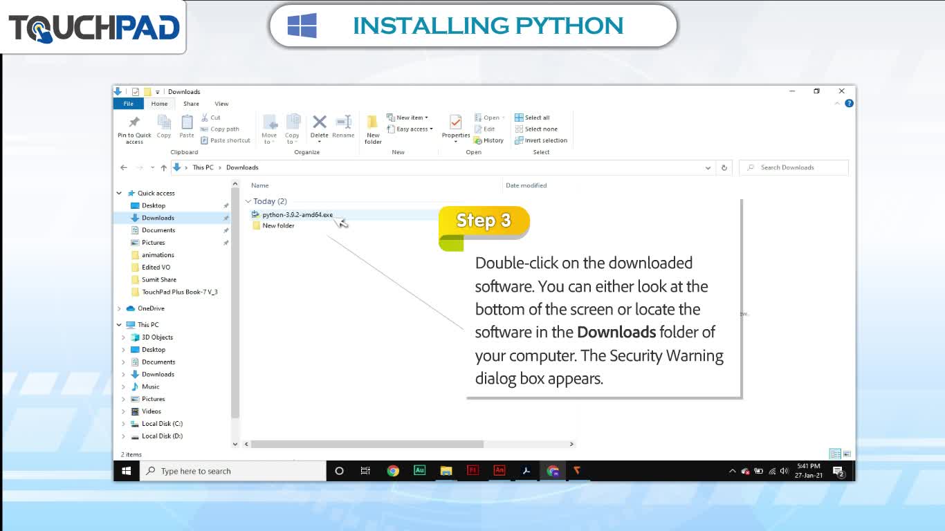Screen dimensions: 945x531
Task: Click Copy path in ribbon
Action: point(220,129)
